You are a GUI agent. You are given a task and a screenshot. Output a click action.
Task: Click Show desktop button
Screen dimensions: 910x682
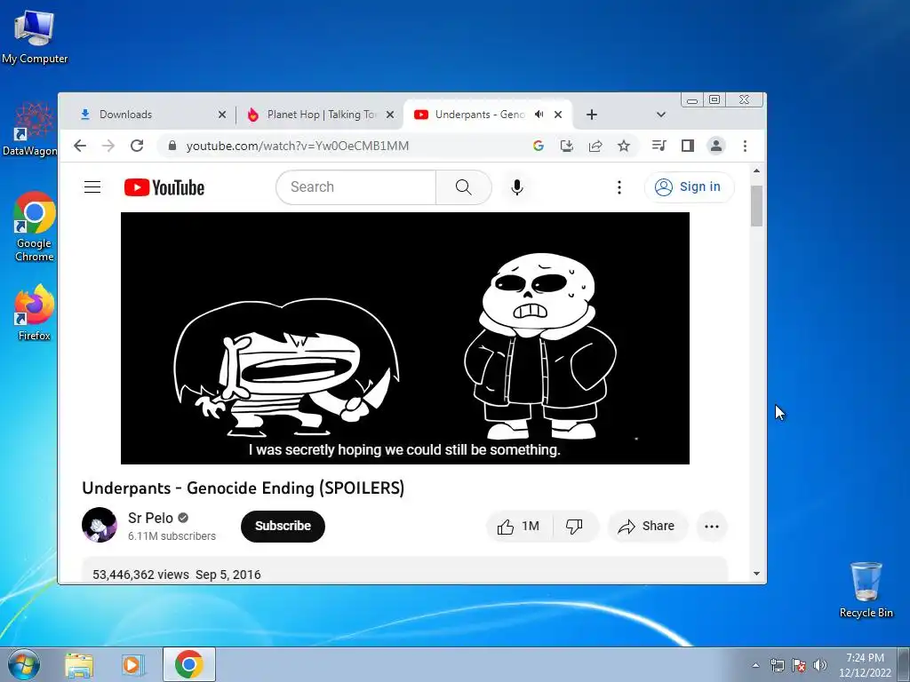[x=904, y=664]
